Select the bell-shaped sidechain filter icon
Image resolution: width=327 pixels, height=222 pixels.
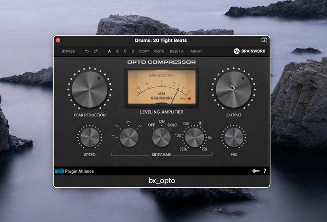coord(129,122)
